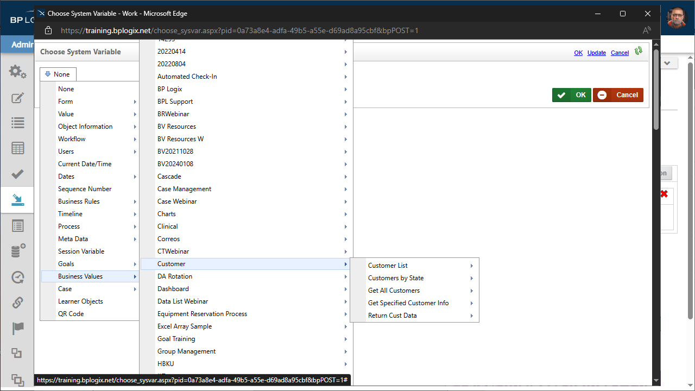Open the checkmark icon in left sidebar
Image resolution: width=695 pixels, height=391 pixels.
point(17,174)
